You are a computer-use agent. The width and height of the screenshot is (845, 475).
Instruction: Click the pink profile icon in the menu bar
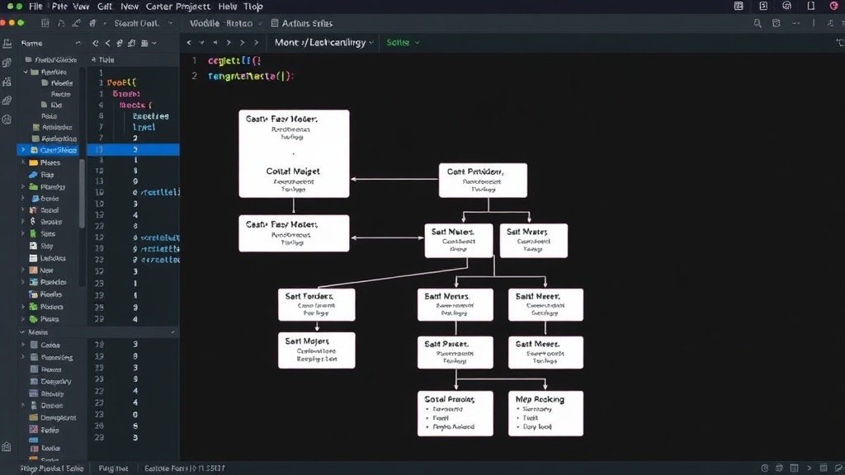[833, 6]
